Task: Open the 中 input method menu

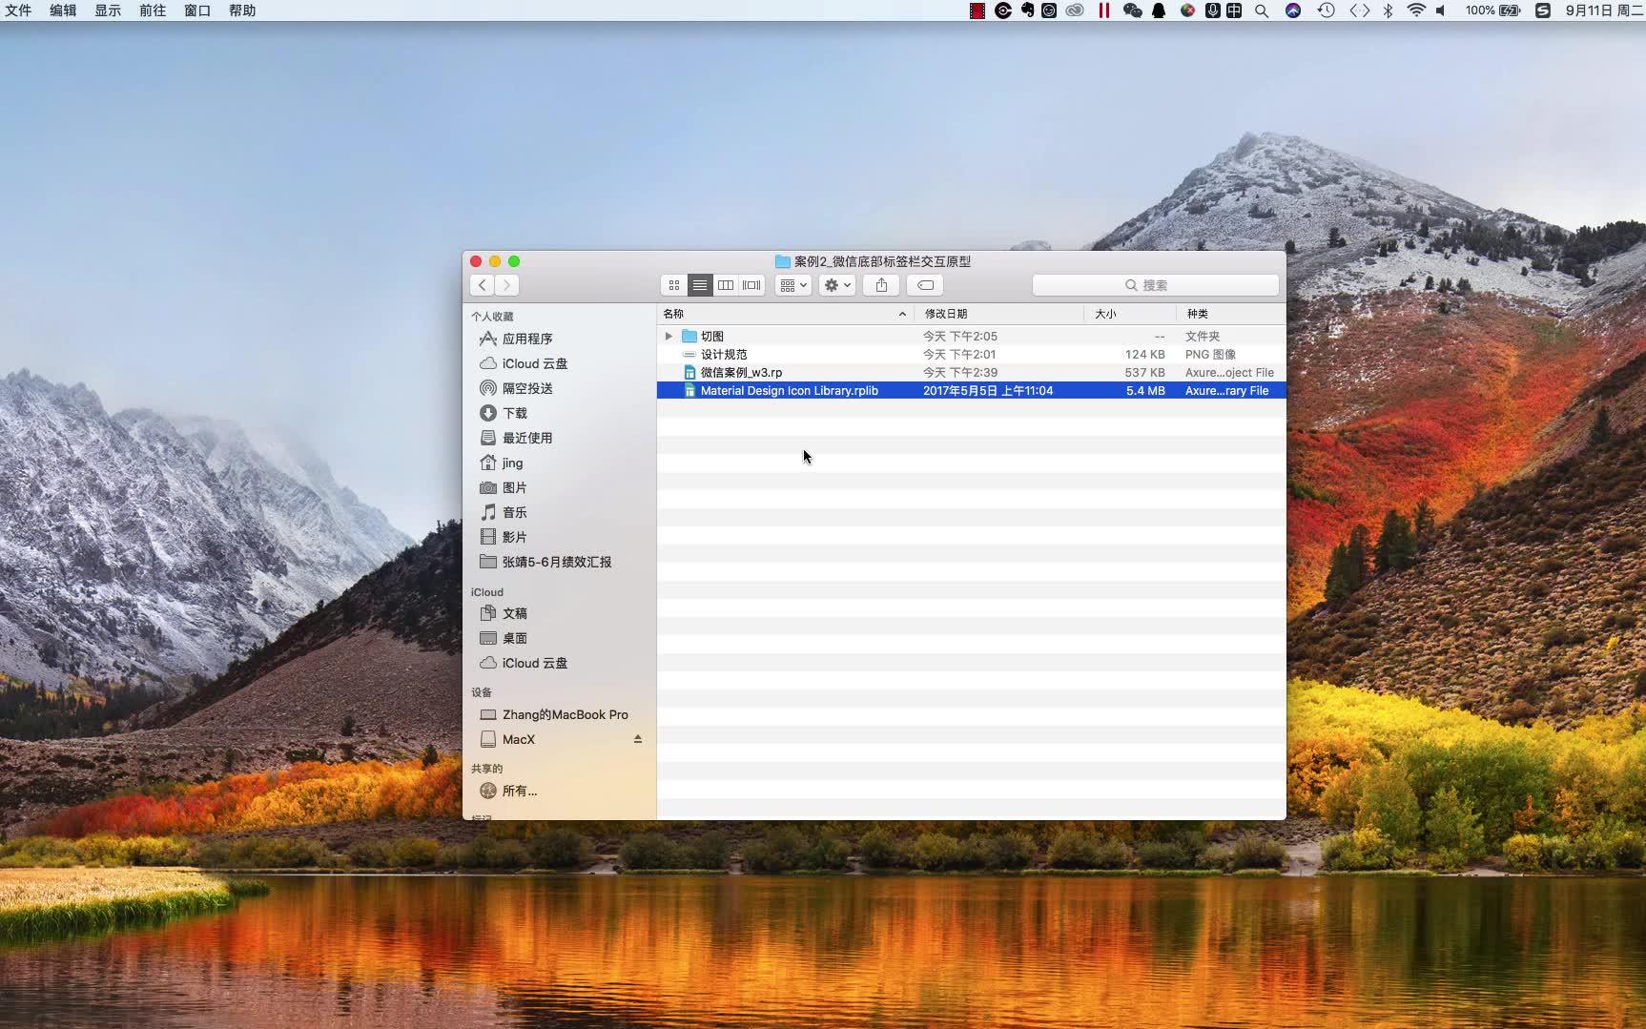Action: (1234, 10)
